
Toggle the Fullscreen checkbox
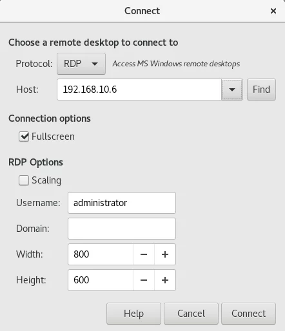coord(24,137)
